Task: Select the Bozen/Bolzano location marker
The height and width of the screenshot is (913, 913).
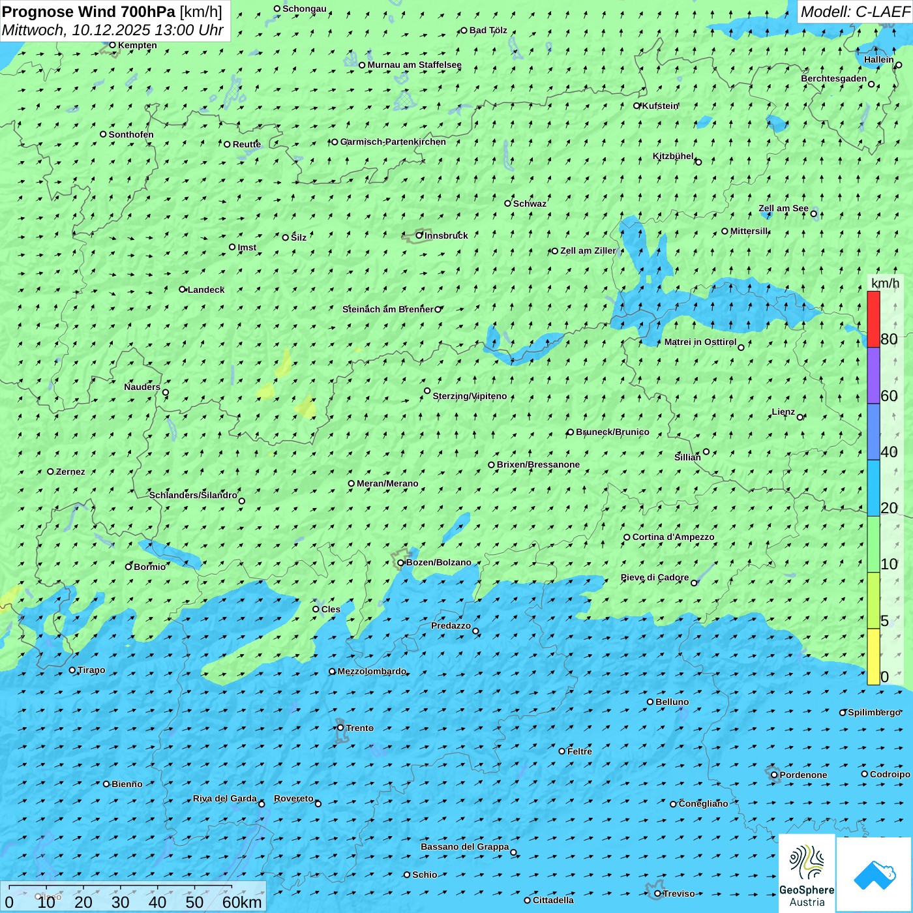Action: click(x=401, y=563)
